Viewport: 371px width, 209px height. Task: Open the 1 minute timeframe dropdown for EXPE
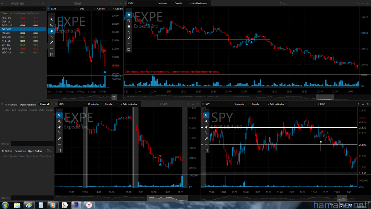click(164, 3)
